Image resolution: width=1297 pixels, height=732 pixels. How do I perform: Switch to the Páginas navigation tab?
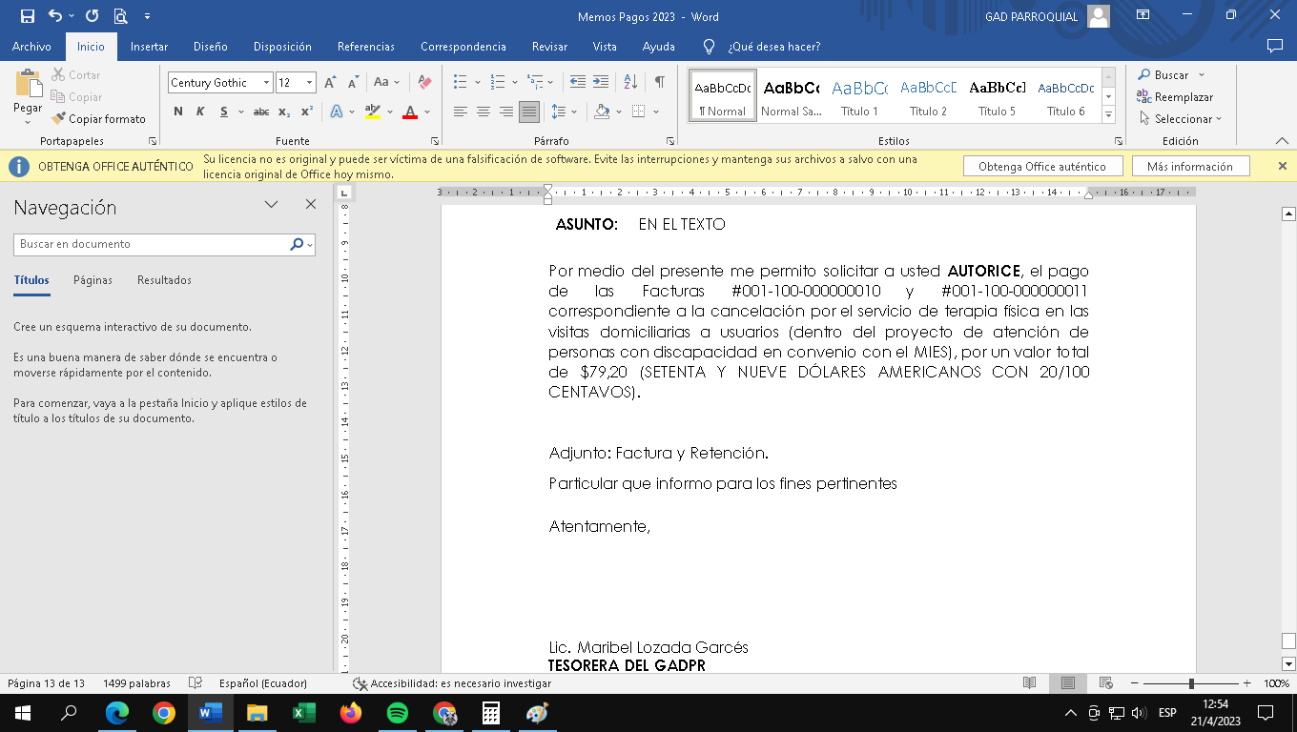[x=93, y=280]
